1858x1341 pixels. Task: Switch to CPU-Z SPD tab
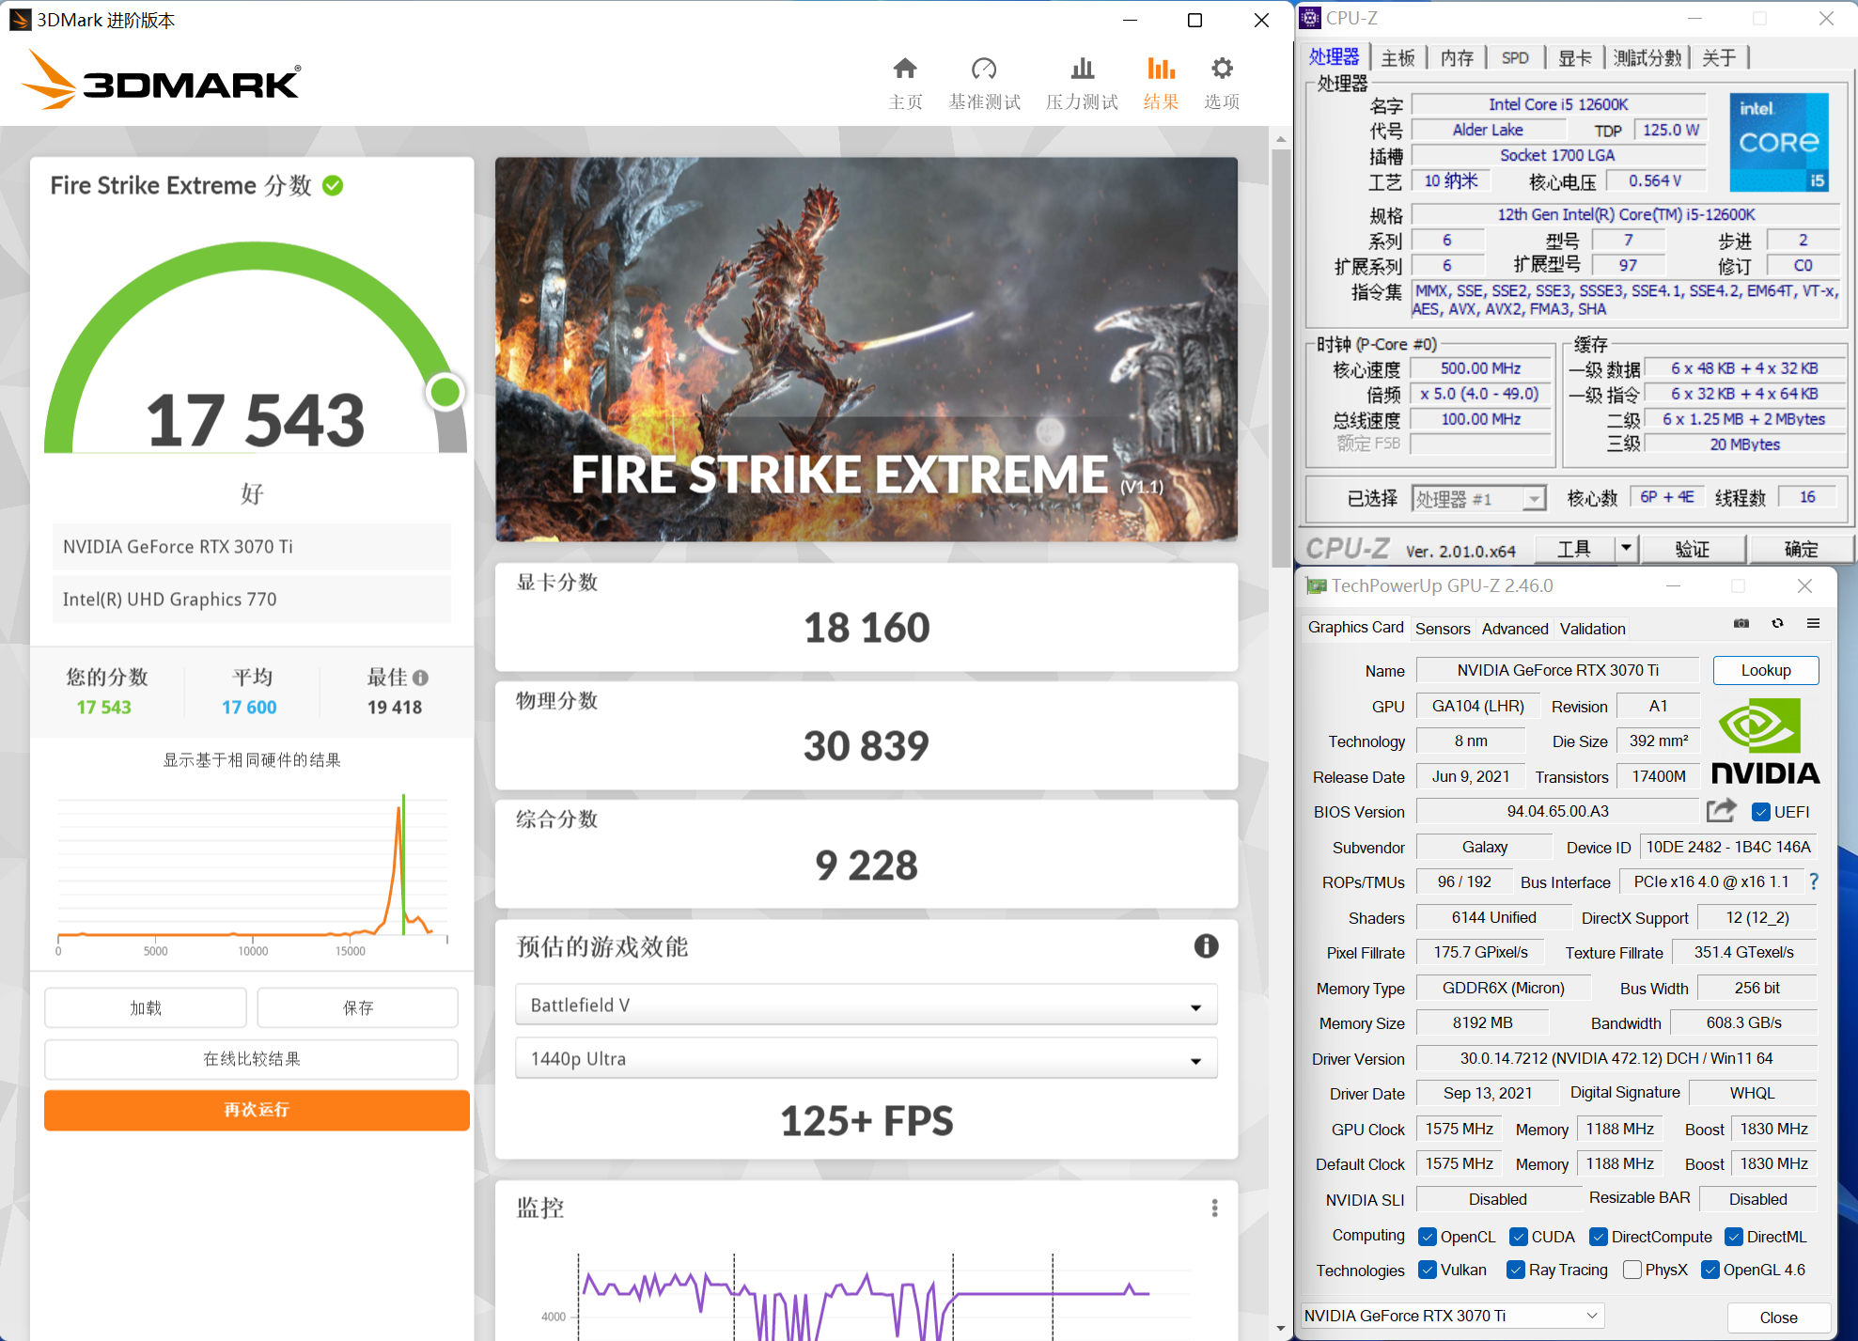click(1514, 58)
